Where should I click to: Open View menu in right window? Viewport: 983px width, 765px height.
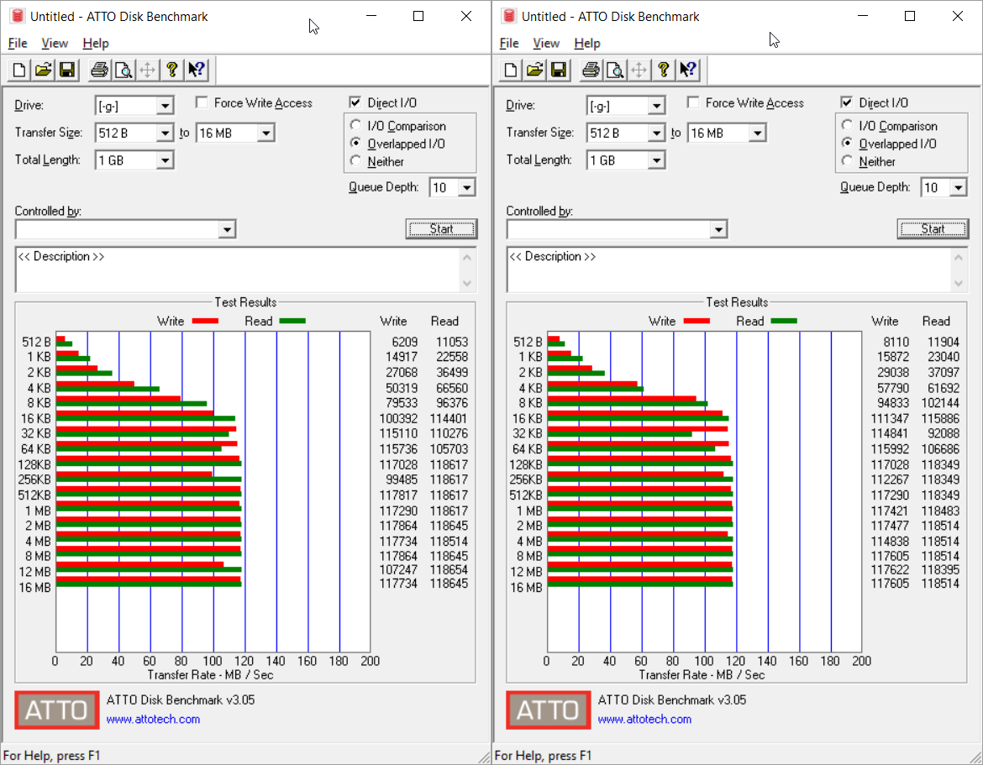[546, 43]
